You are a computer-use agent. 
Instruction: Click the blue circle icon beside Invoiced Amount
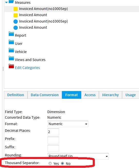(x=16, y=28)
